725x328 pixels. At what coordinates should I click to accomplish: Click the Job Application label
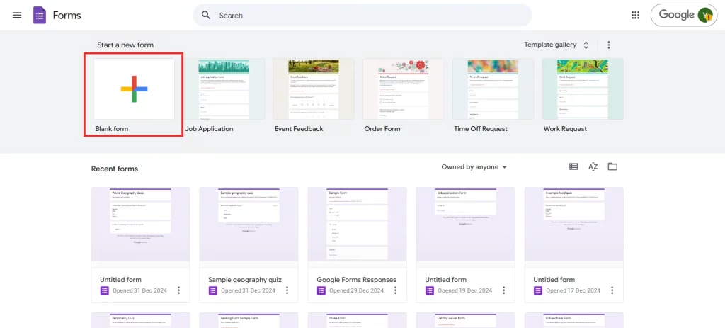209,129
